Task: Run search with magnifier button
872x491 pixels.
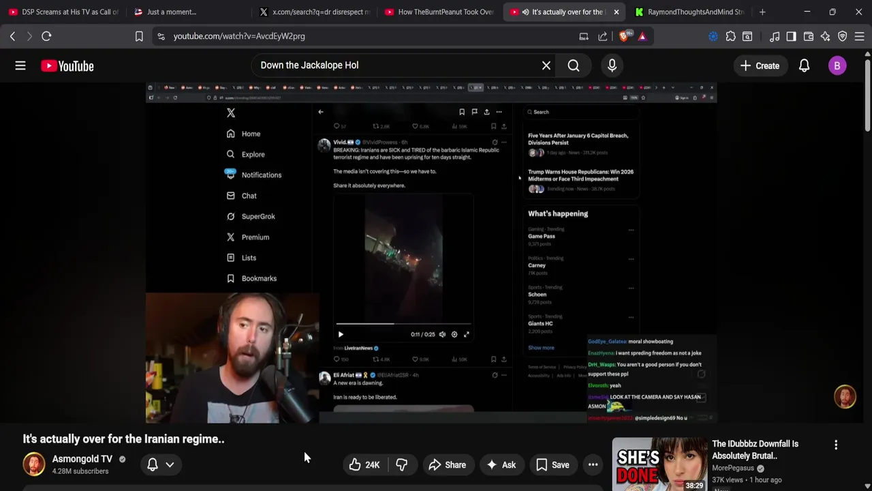Action: pos(574,65)
